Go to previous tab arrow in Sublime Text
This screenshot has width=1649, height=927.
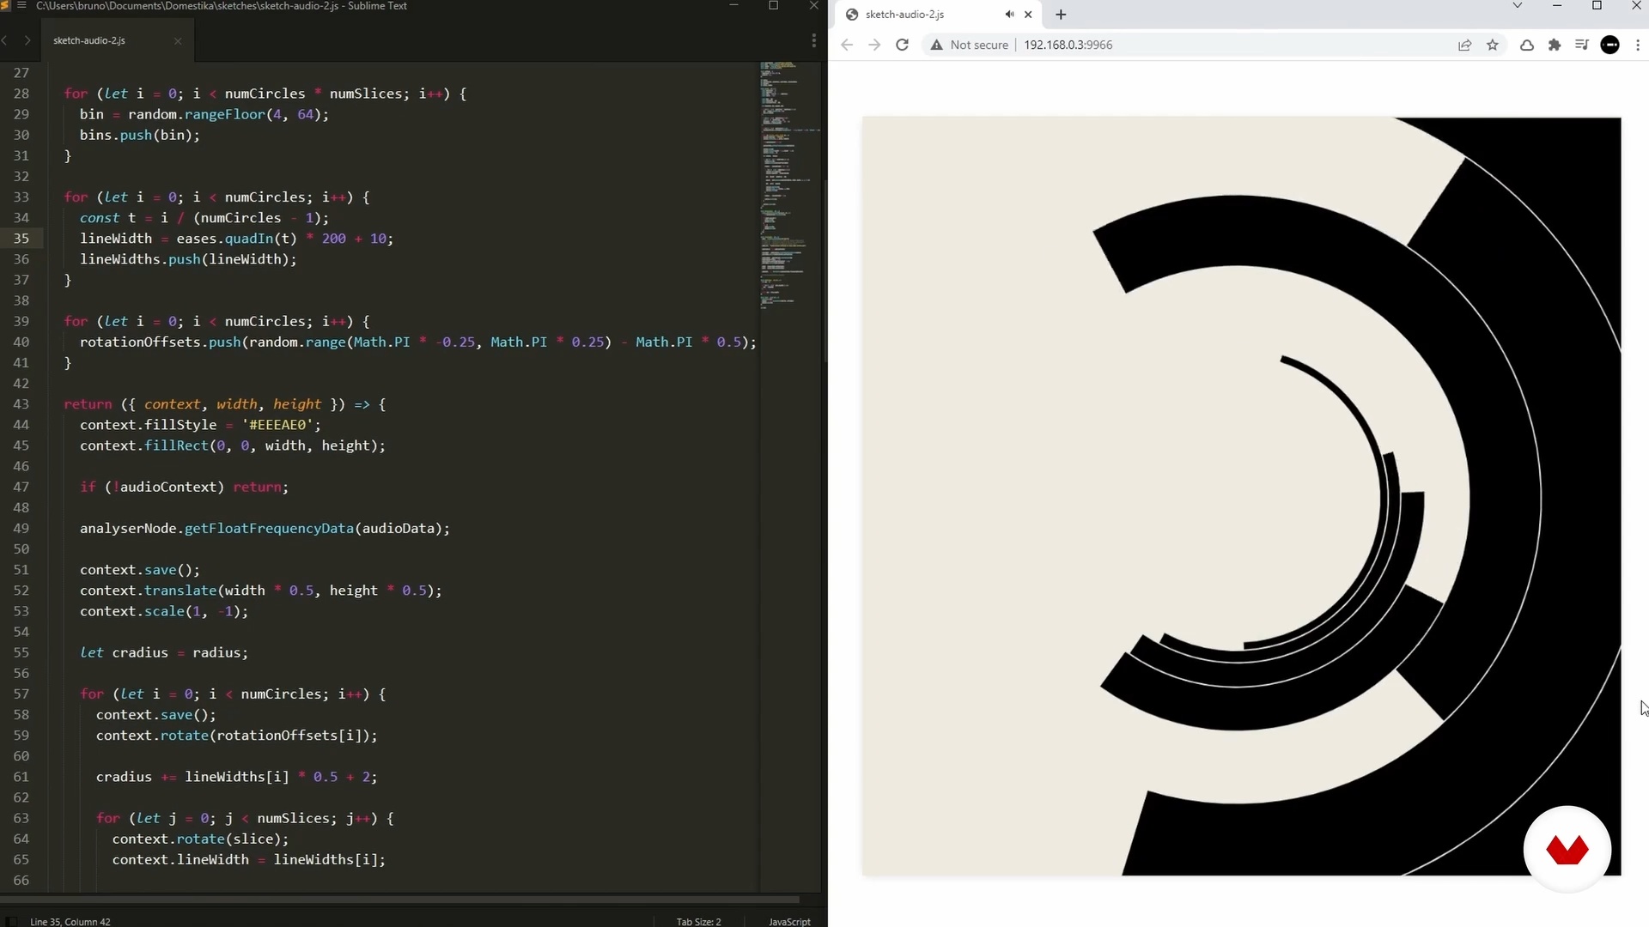pyautogui.click(x=5, y=40)
